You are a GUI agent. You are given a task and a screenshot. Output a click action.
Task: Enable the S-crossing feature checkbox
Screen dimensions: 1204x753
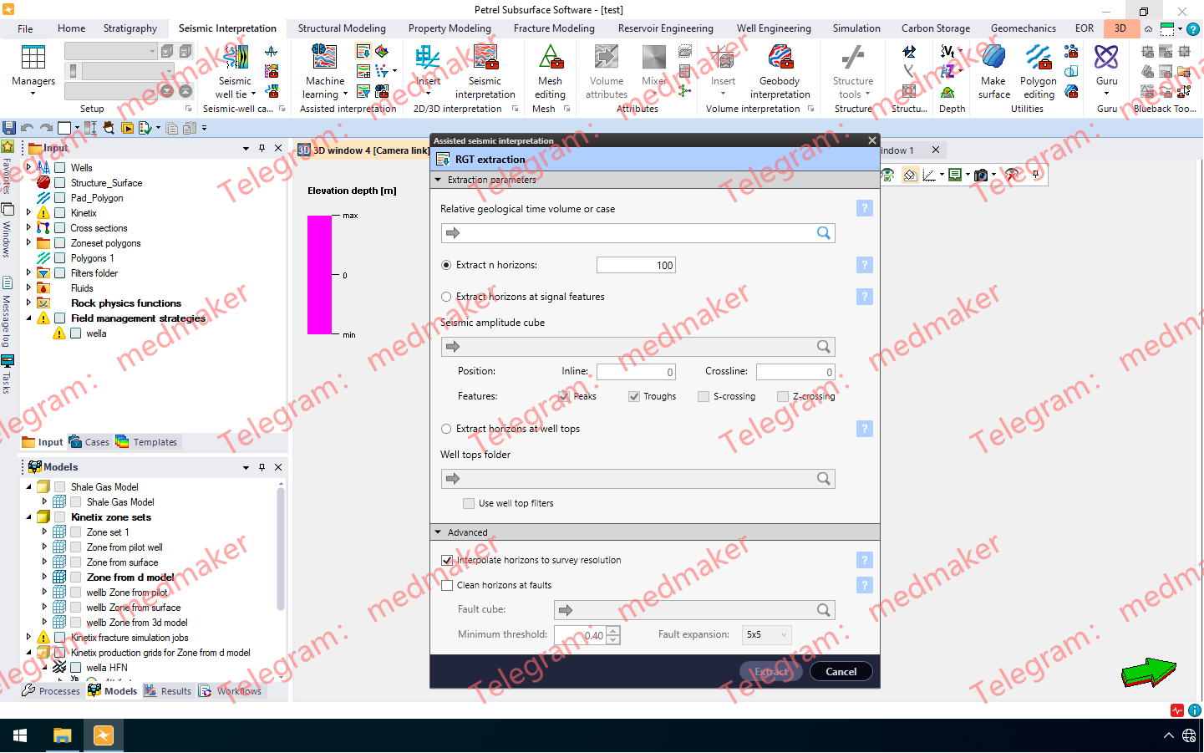703,396
